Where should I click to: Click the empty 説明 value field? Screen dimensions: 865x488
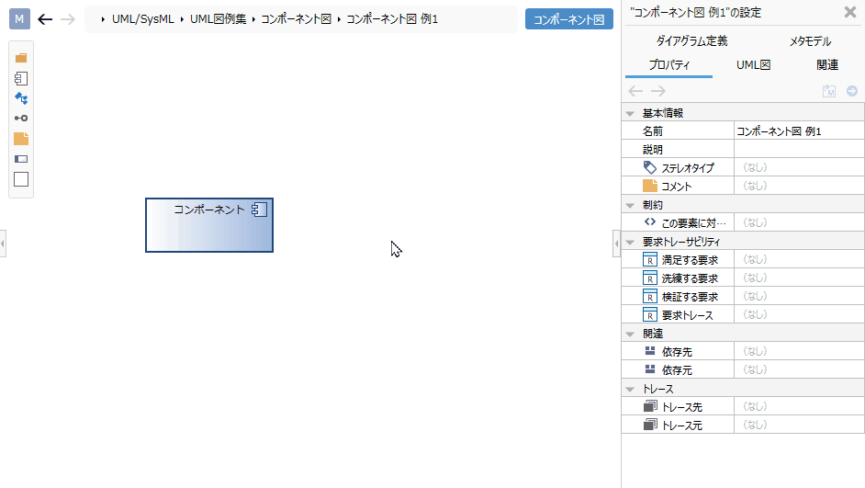(x=799, y=149)
